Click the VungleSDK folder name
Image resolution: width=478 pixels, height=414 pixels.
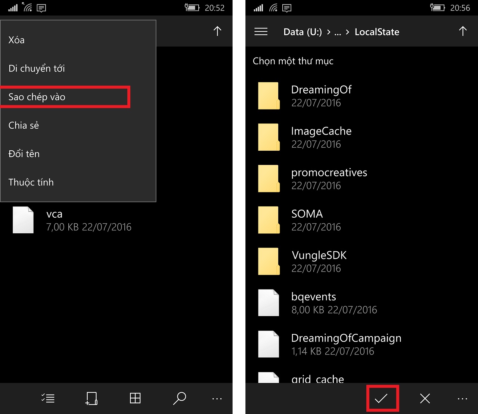pos(319,255)
